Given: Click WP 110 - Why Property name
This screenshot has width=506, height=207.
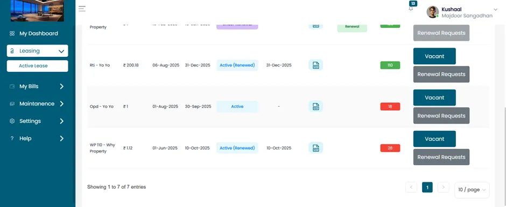Looking at the screenshot, I should pyautogui.click(x=102, y=148).
